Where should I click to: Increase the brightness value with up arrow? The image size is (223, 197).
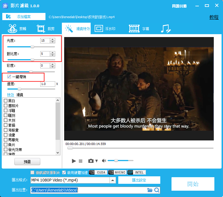[52, 39]
